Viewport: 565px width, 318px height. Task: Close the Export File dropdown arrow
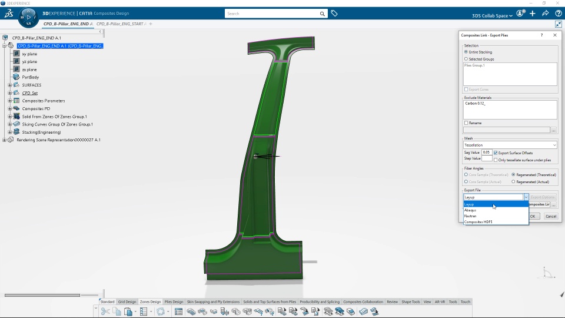click(526, 197)
